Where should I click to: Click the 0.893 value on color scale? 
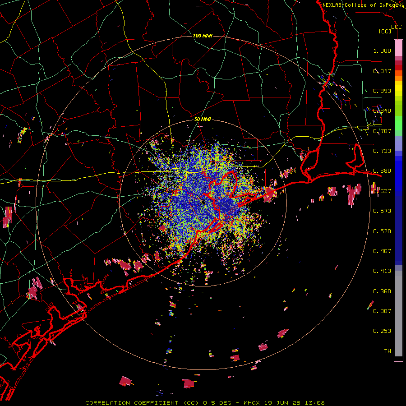pos(382,91)
